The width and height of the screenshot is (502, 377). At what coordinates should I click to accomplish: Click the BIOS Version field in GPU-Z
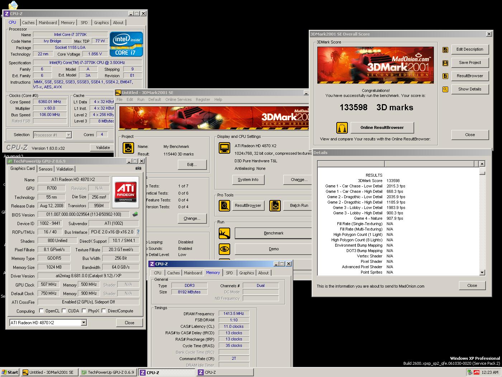pos(84,214)
